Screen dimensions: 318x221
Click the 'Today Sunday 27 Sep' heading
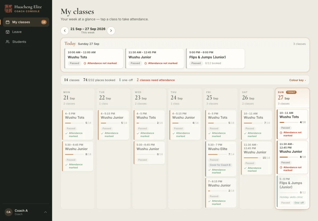tap(82, 44)
